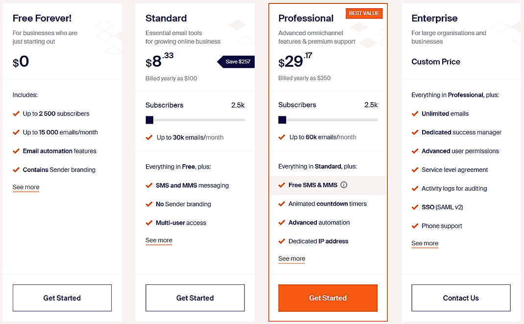
Task: Click checkmark next to Phone support
Action: [415, 226]
